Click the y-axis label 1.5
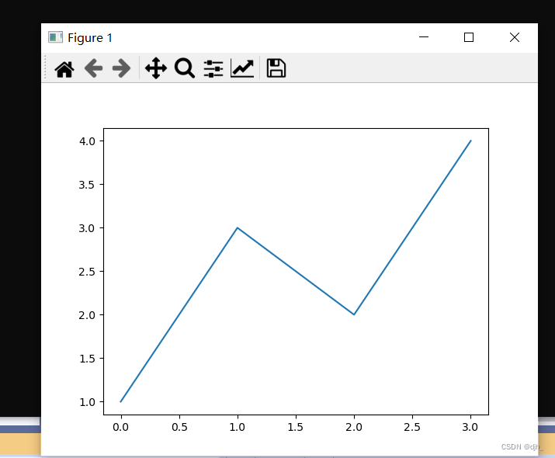Screen dimensions: 555x458 pyautogui.click(x=87, y=359)
